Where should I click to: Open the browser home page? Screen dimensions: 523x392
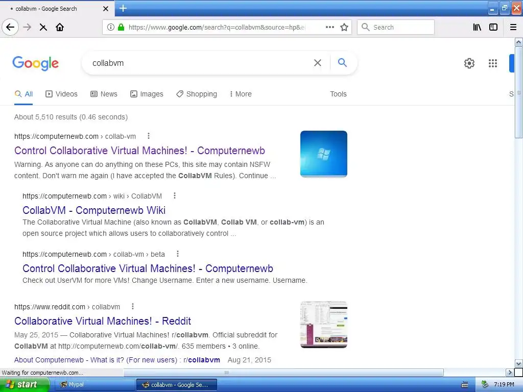60,28
